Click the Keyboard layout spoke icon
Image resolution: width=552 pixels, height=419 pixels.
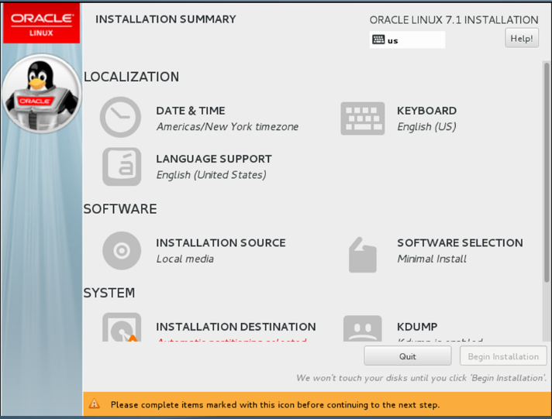click(x=363, y=118)
